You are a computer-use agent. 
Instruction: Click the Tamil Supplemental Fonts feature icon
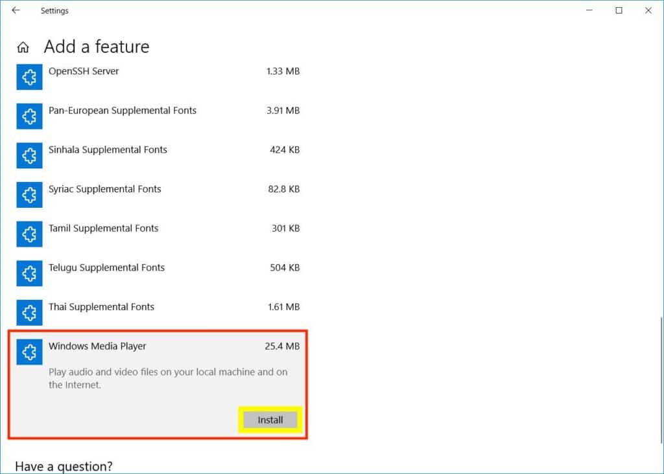pos(29,234)
